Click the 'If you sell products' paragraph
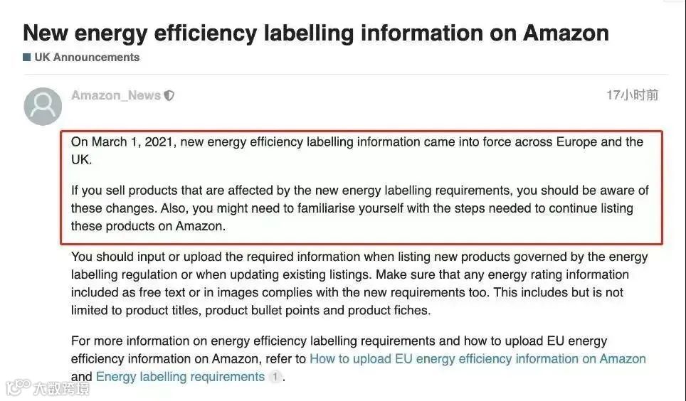The image size is (686, 401). pos(359,208)
